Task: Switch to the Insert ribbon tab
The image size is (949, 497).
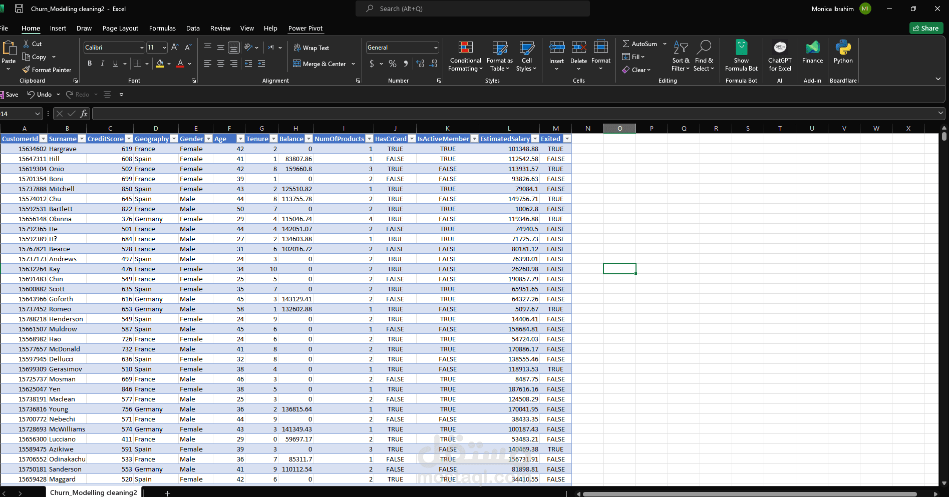Action: [58, 29]
